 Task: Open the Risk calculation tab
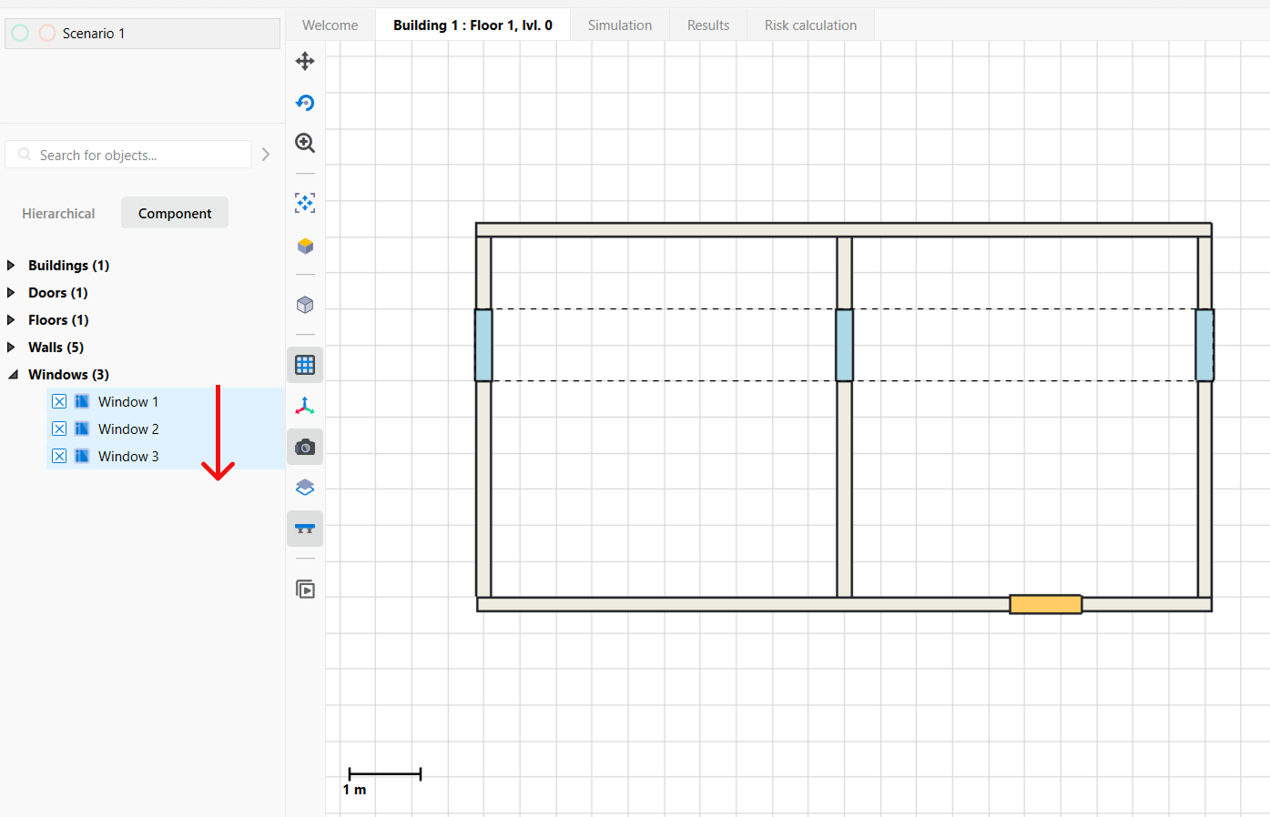pyautogui.click(x=810, y=25)
